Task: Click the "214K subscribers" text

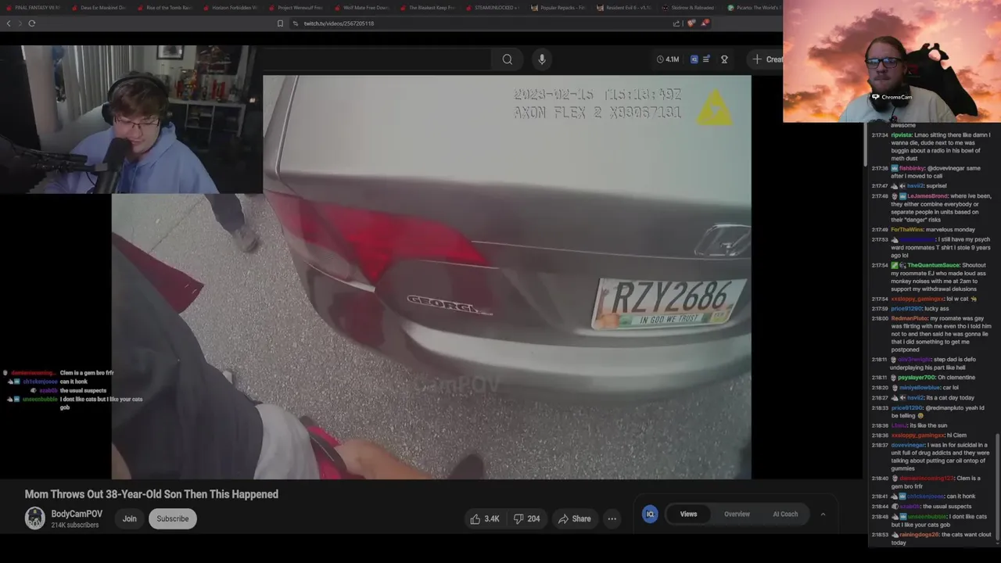Action: pos(75,525)
